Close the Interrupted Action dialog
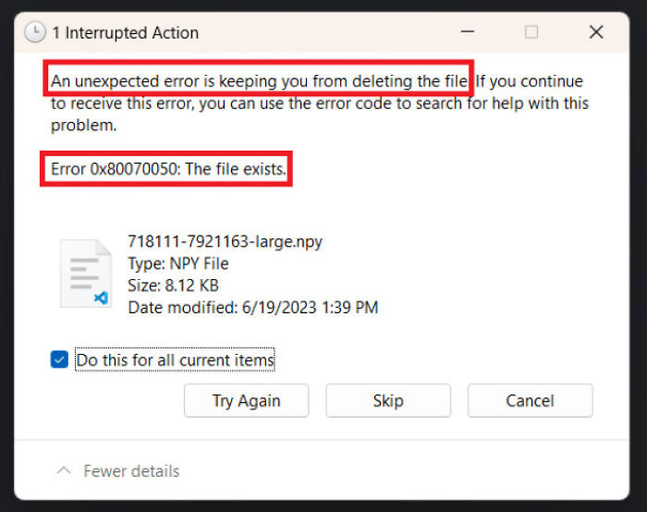The height and width of the screenshot is (512, 647). tap(596, 31)
